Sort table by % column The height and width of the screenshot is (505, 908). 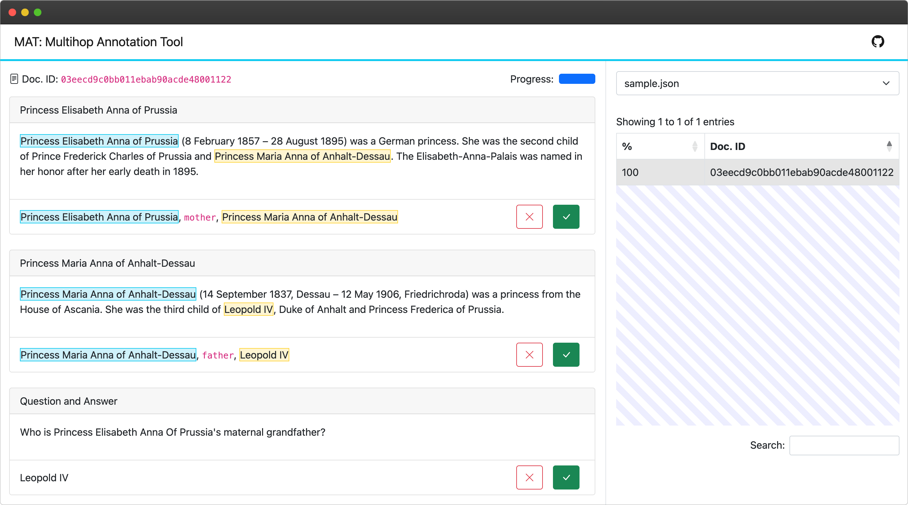[660, 147]
